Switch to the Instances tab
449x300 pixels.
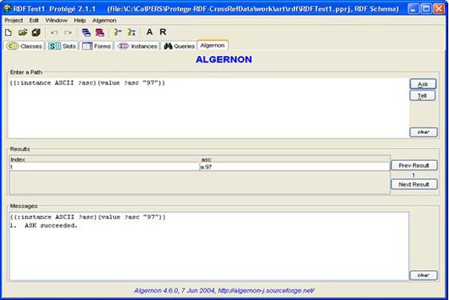coord(137,46)
